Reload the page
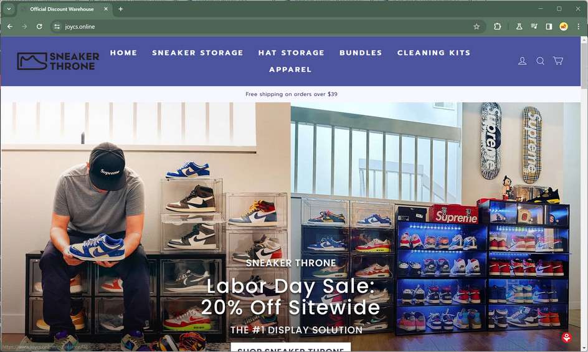588x352 pixels. tap(39, 26)
